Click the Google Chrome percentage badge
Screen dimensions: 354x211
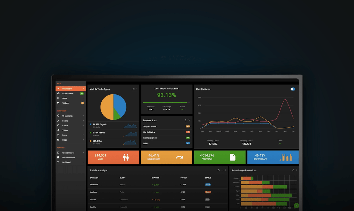click(x=188, y=126)
